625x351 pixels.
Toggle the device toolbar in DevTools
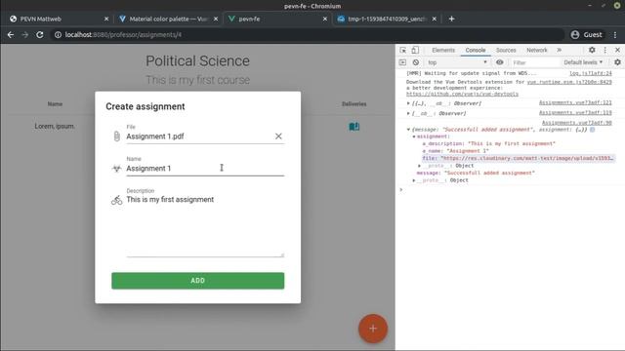point(415,50)
